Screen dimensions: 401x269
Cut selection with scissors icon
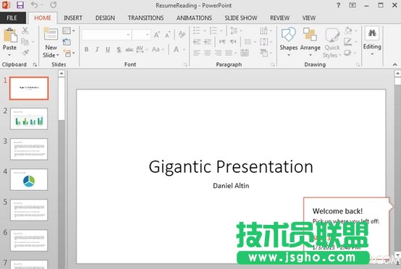pos(25,31)
